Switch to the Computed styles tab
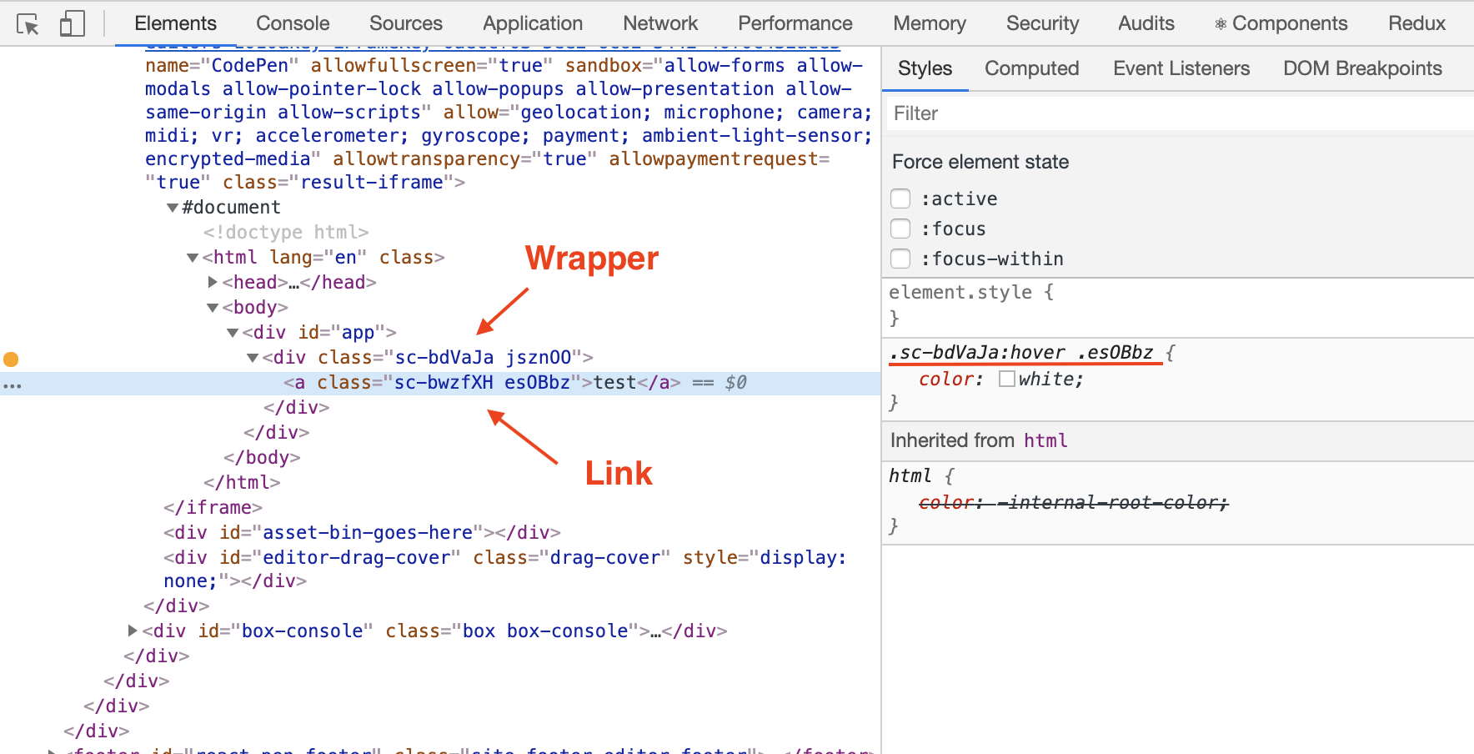 pyautogui.click(x=1031, y=68)
